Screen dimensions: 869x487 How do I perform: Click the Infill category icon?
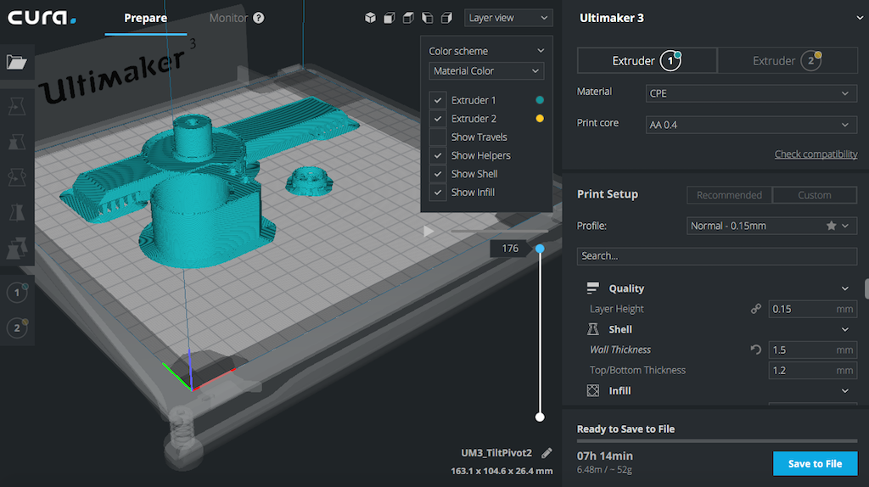pos(592,390)
